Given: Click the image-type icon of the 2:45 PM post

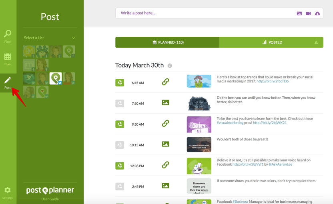Looking at the screenshot, I should (x=165, y=186).
